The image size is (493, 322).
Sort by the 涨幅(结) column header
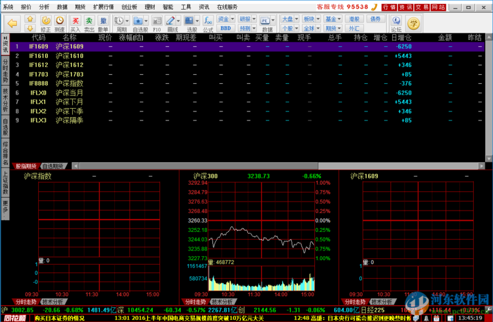(x=131, y=37)
